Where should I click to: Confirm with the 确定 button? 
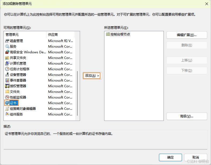click(170, 157)
